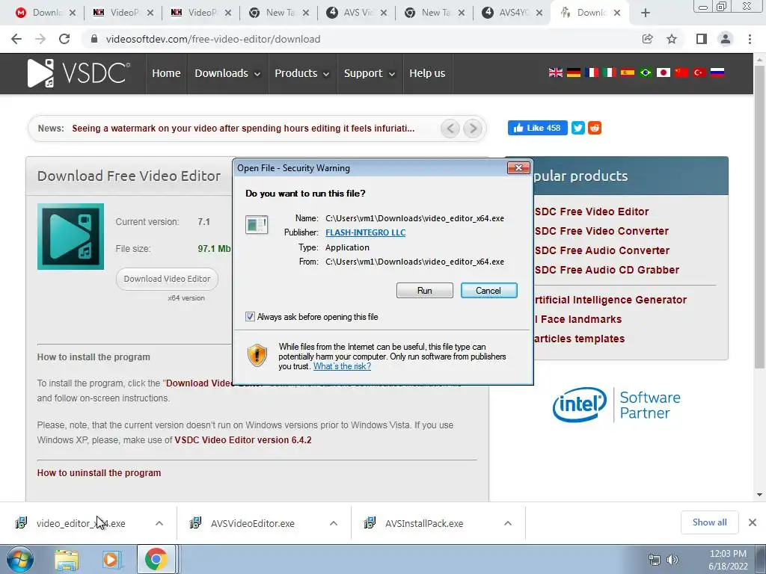Image resolution: width=766 pixels, height=574 pixels.
Task: Select the Brazilian Portuguese language flag
Action: 646,72
